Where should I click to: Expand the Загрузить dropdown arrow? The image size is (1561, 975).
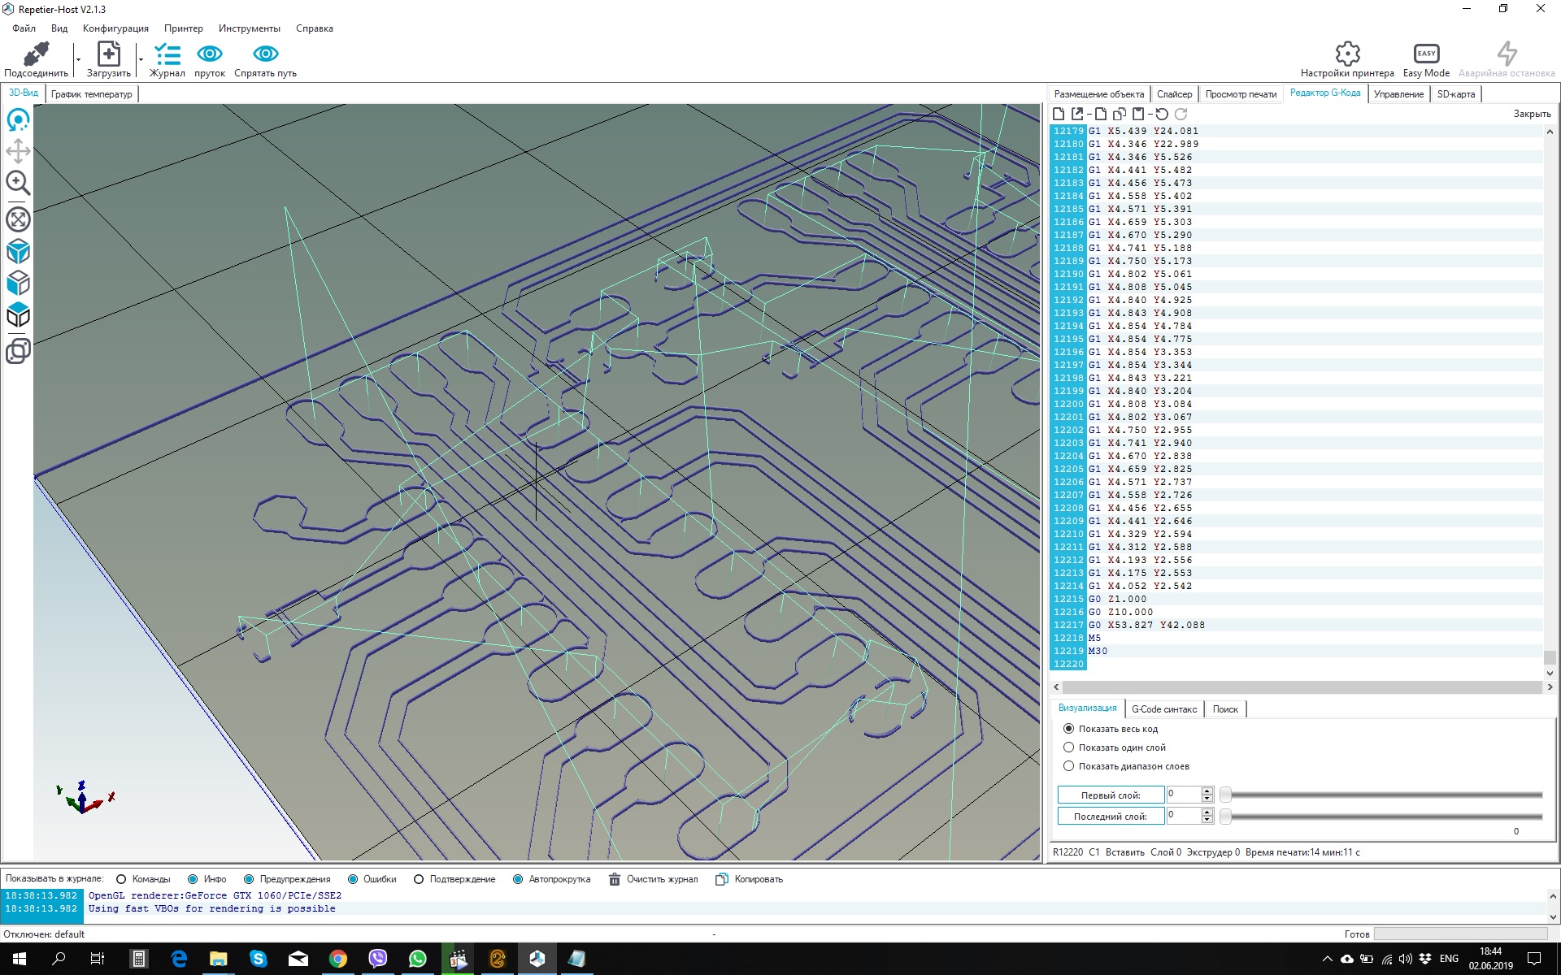point(141,59)
